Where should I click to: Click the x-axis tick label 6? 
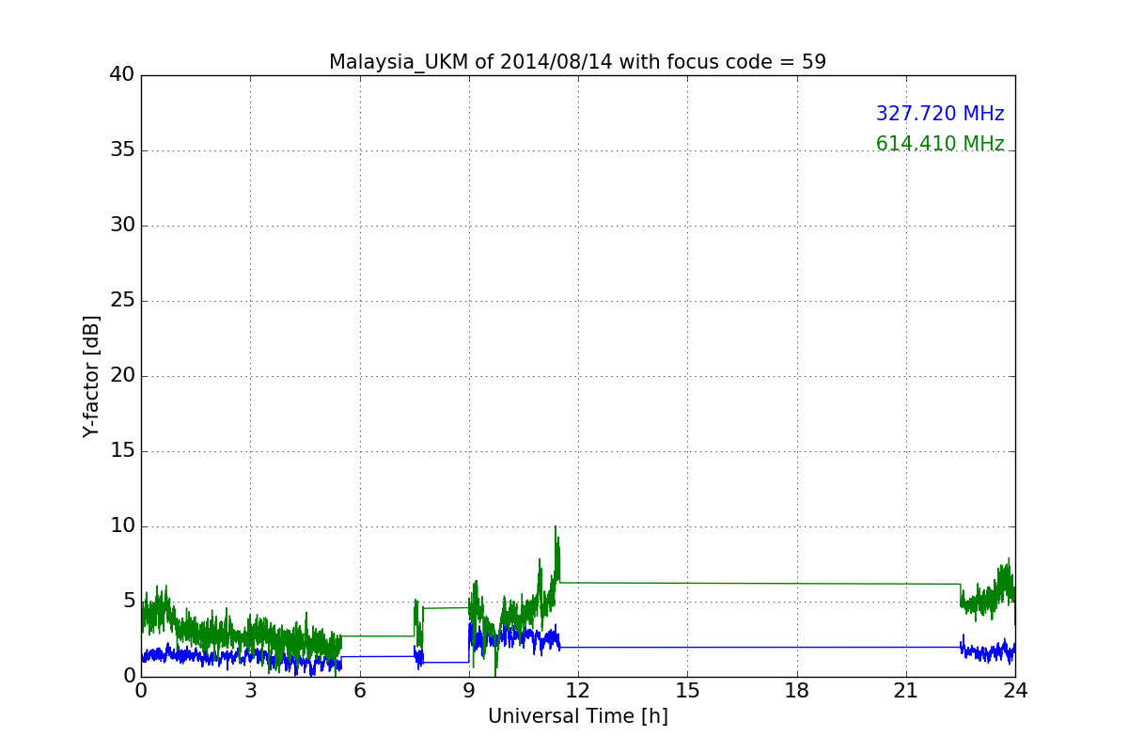click(x=359, y=691)
